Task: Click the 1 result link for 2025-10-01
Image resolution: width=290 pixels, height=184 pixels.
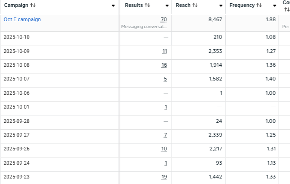Action: pyautogui.click(x=166, y=107)
